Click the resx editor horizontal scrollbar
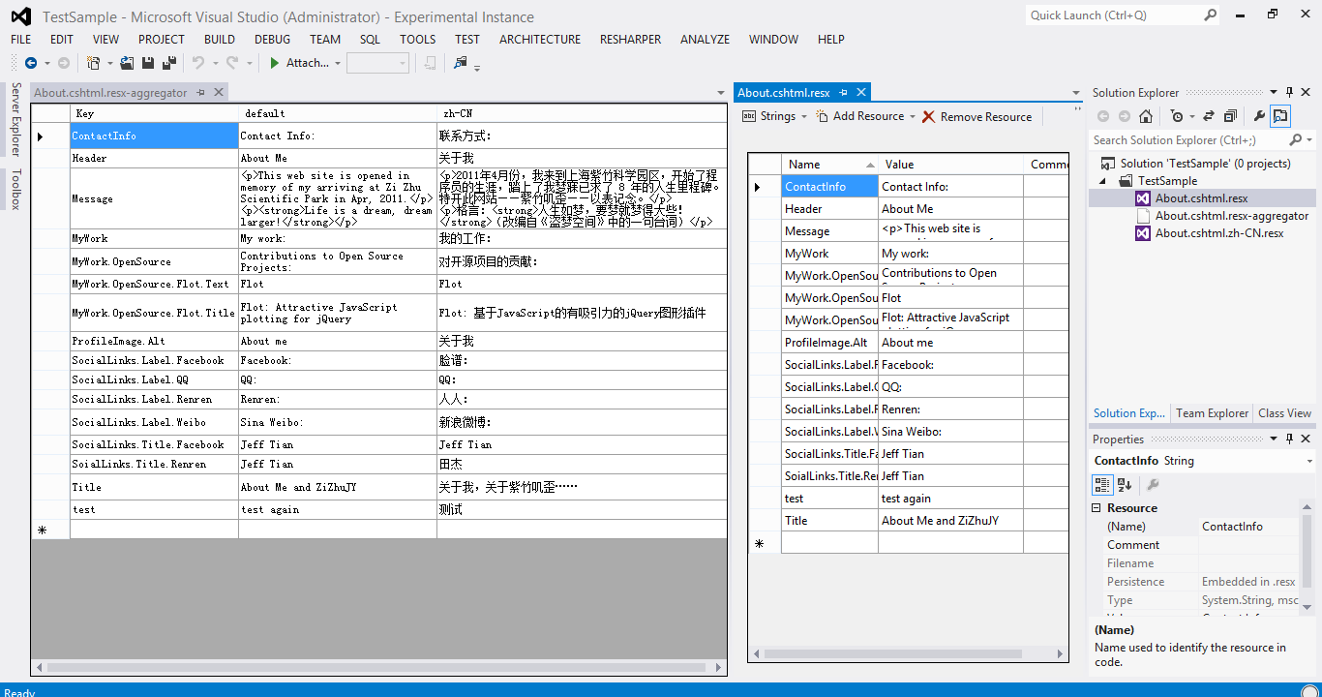 [x=909, y=653]
